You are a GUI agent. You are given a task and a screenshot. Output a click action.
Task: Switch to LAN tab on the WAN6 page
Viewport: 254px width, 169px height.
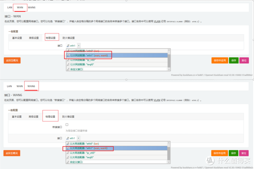9,86
